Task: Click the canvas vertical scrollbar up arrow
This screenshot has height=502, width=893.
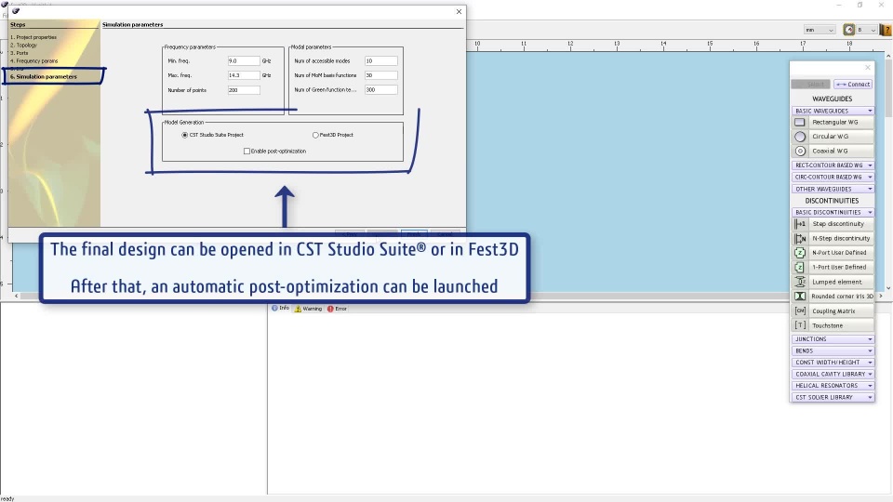Action: click(x=888, y=57)
